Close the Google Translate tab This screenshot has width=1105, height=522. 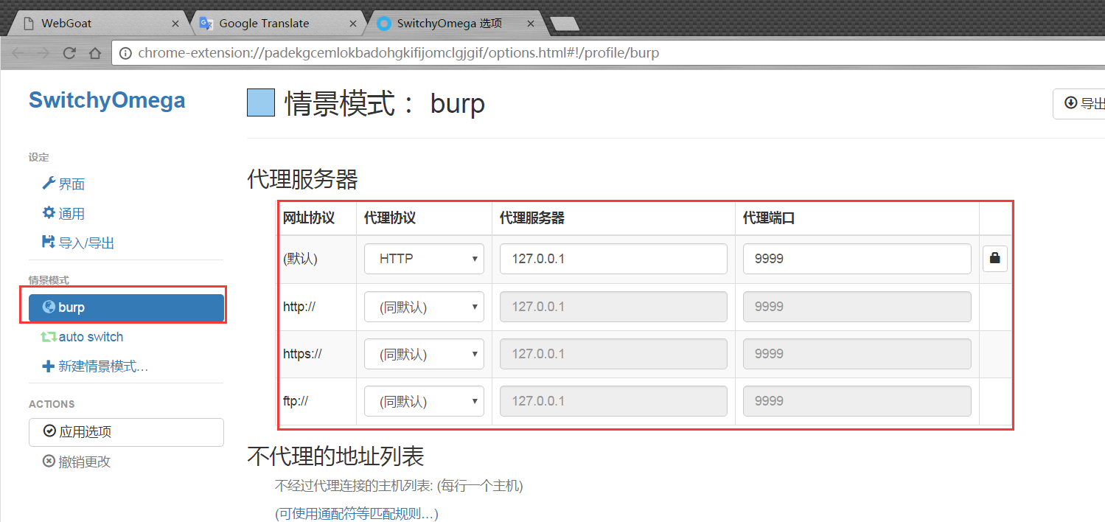(x=353, y=24)
